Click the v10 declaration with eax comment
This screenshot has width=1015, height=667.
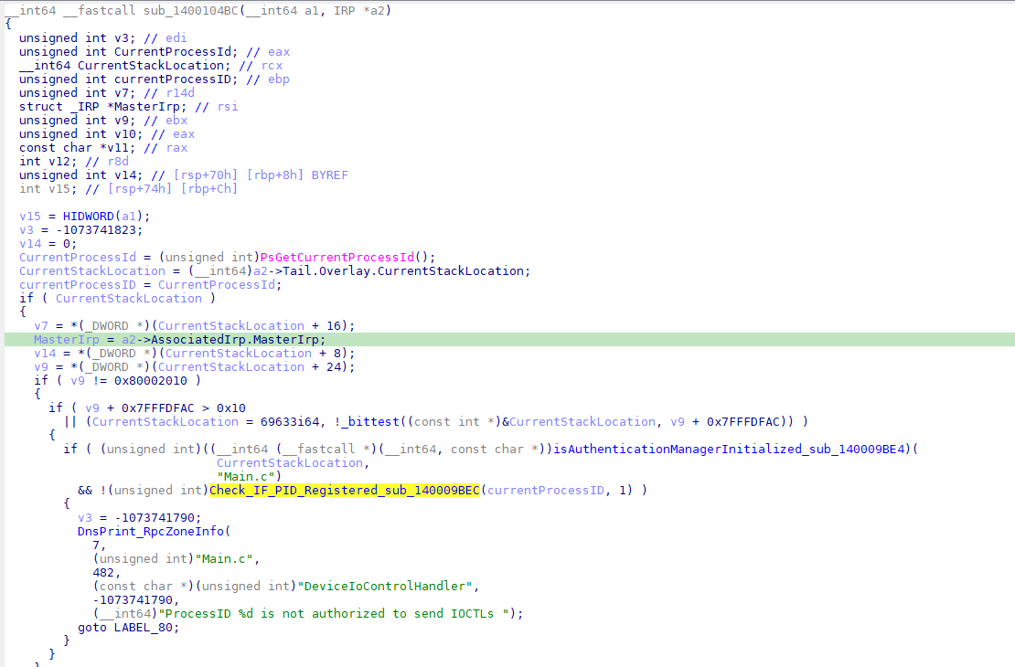(107, 134)
